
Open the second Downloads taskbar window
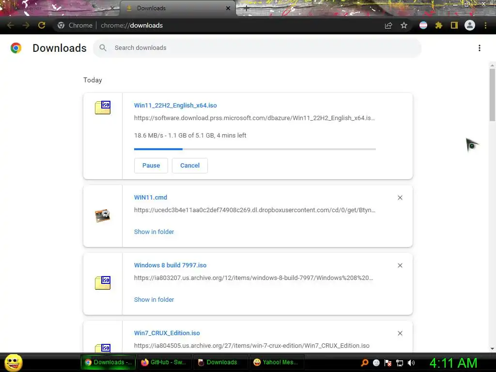pyautogui.click(x=220, y=362)
